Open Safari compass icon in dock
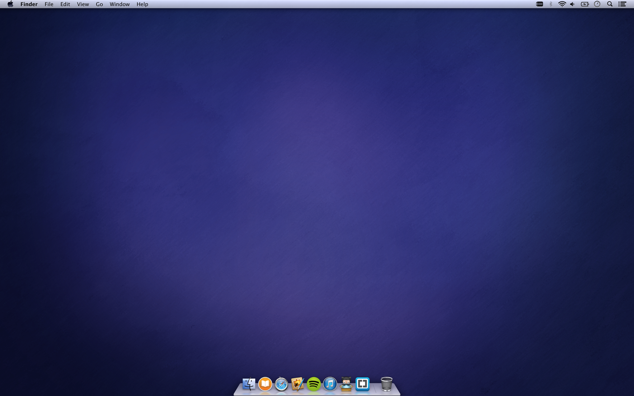Viewport: 634px width, 396px height. click(281, 384)
